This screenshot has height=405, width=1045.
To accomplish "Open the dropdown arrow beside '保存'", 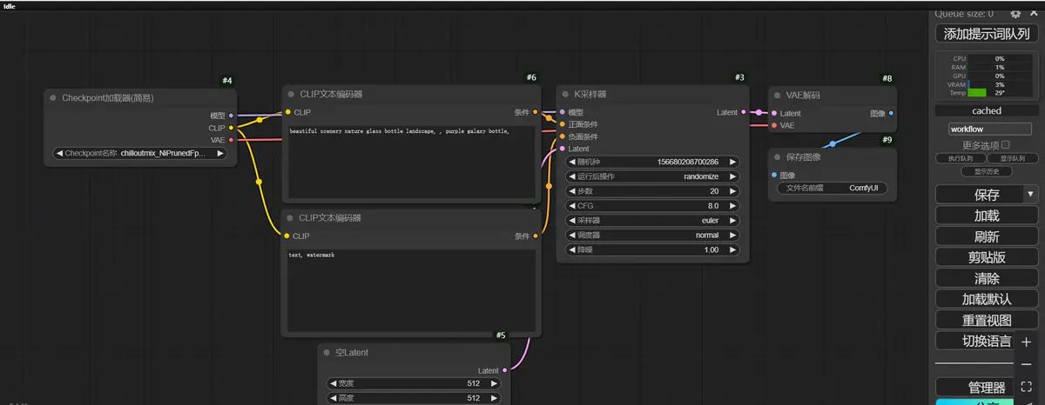I will pos(1030,195).
